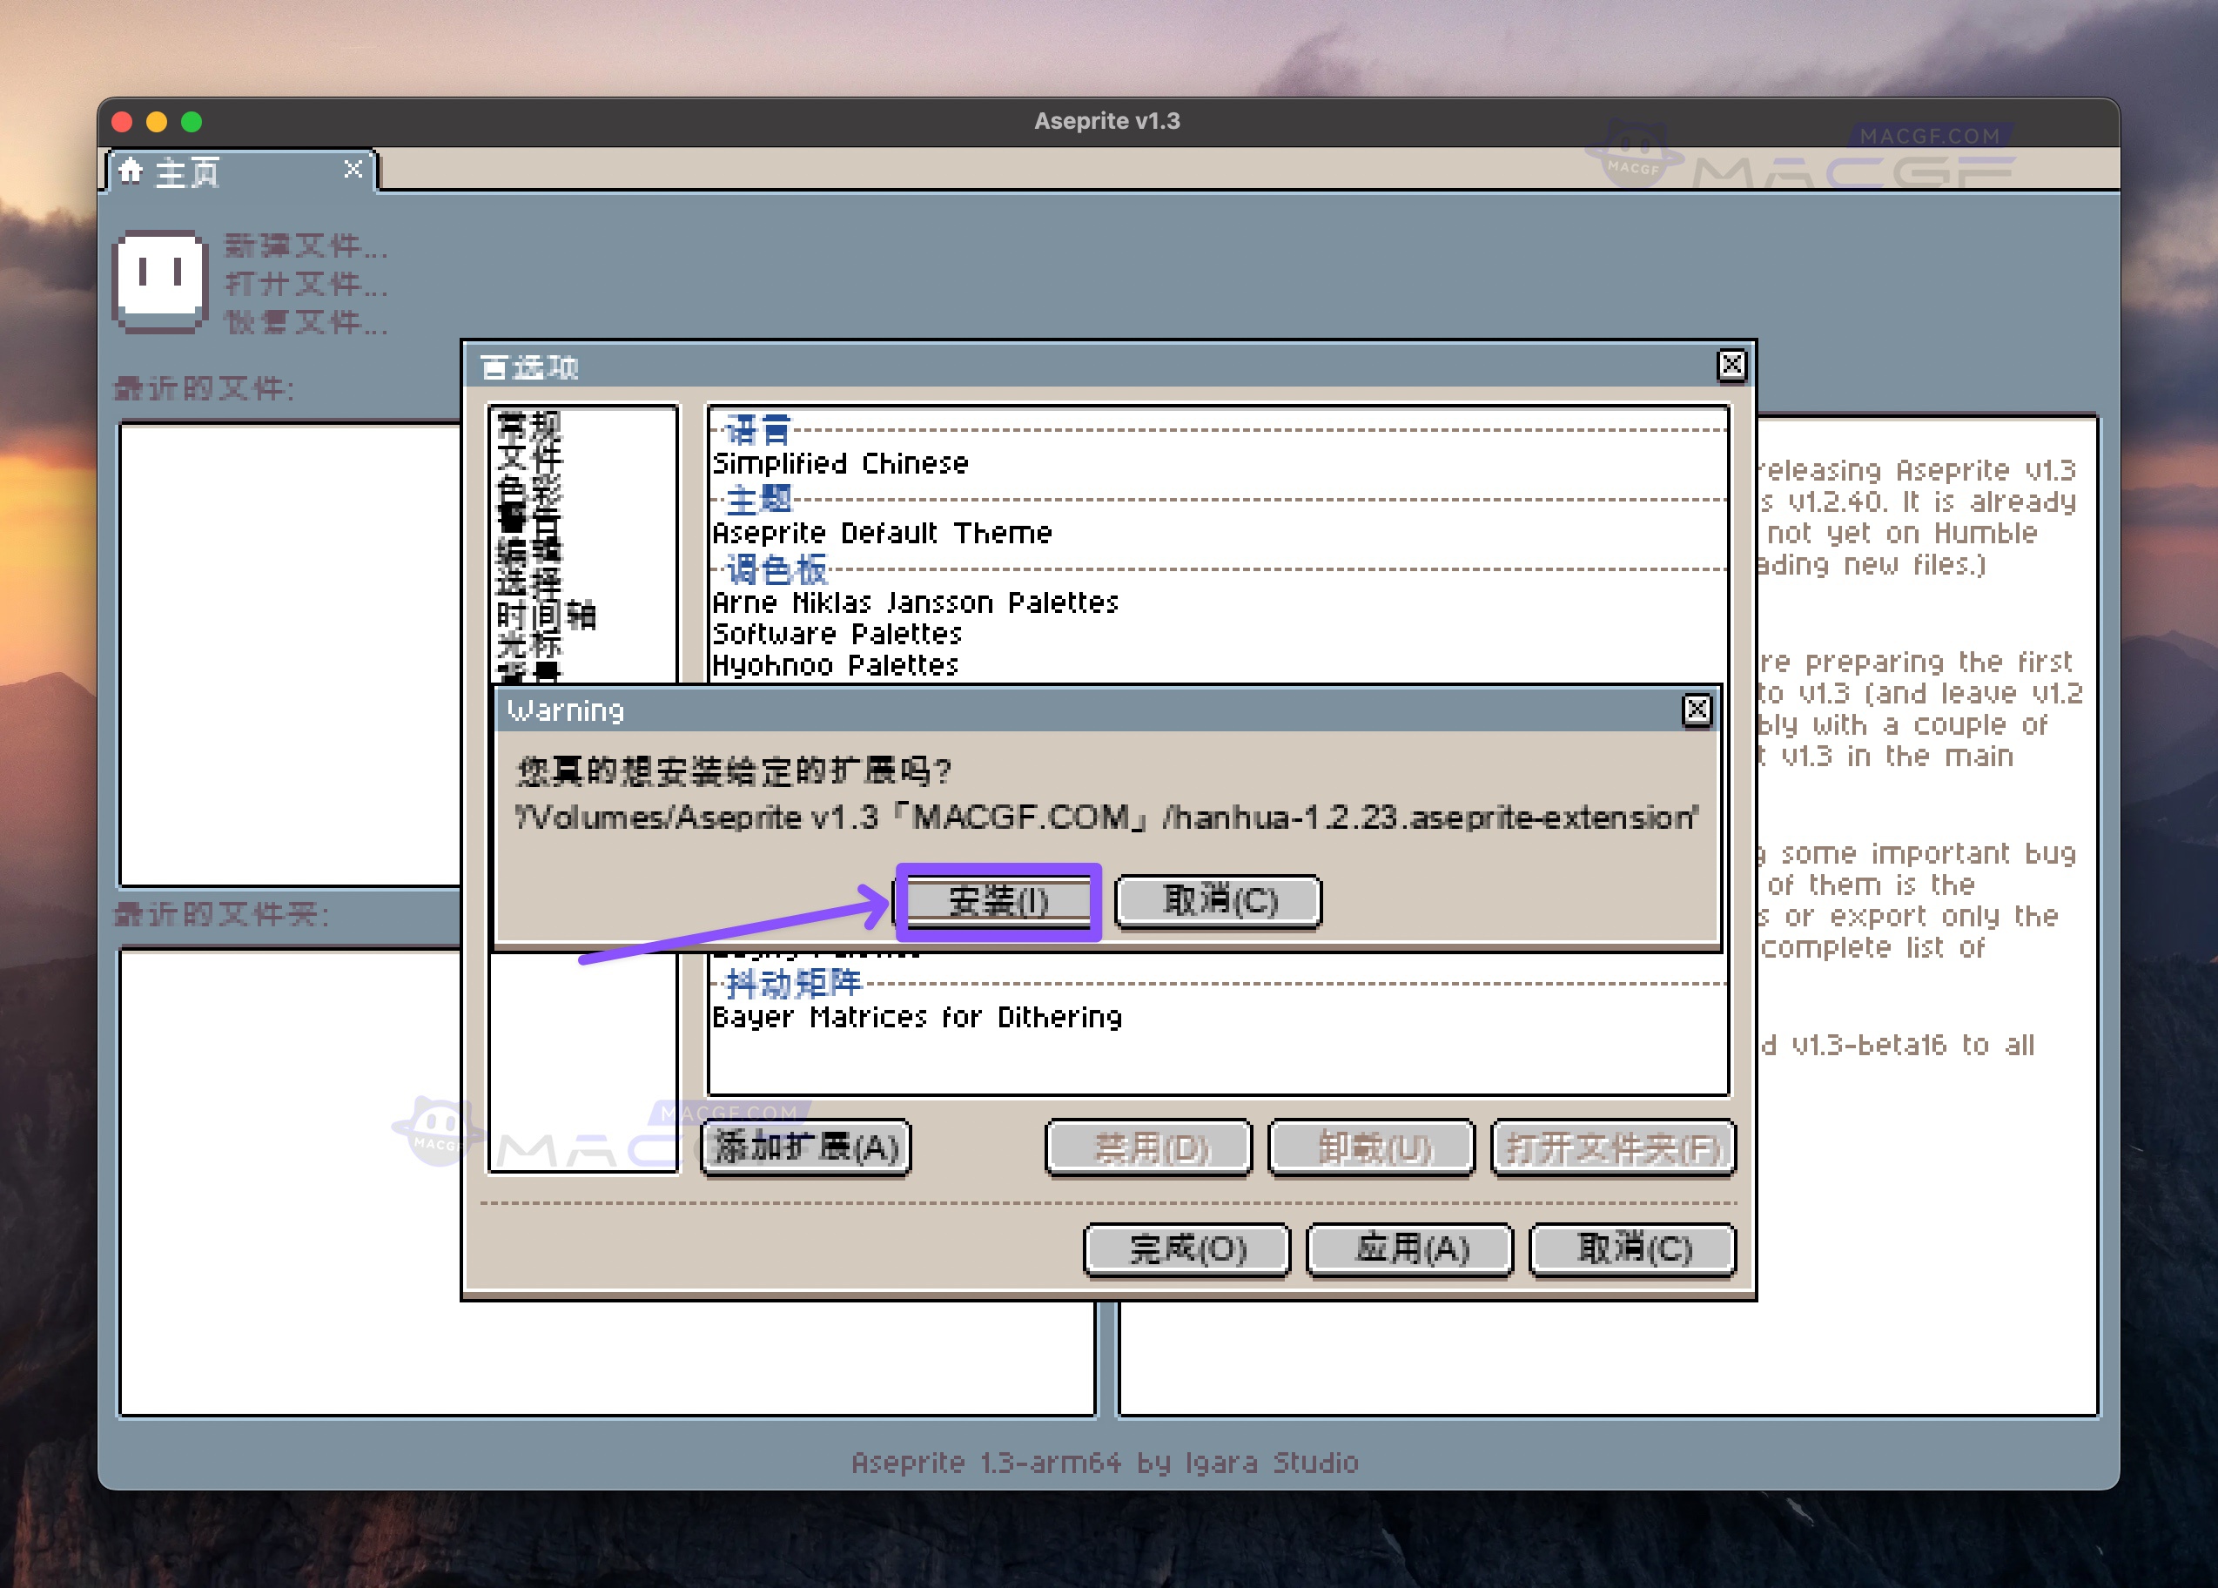Click the 卸载(U) uninstall button
This screenshot has width=2218, height=1588.
tap(1372, 1150)
